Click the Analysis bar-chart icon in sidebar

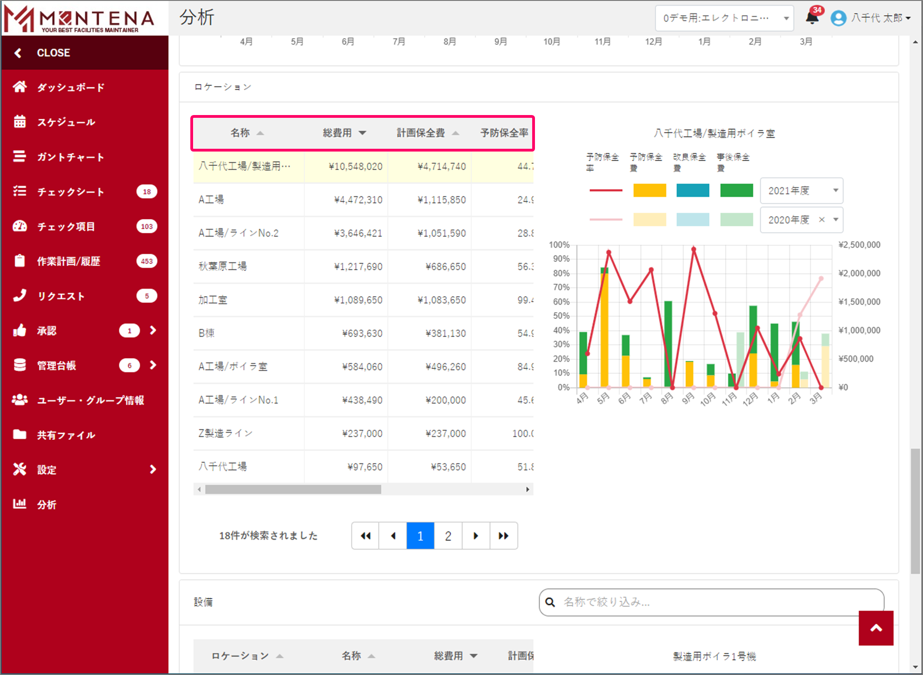pyautogui.click(x=19, y=504)
